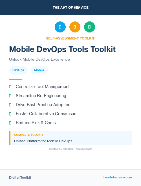
Task: Click the bullet icon beside Streamline Re-Engineering
Action: tap(10, 96)
